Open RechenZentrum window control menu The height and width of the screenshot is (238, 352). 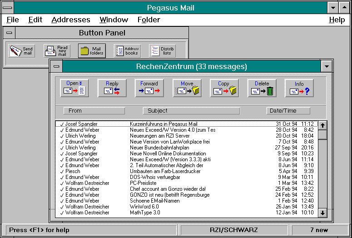56,66
